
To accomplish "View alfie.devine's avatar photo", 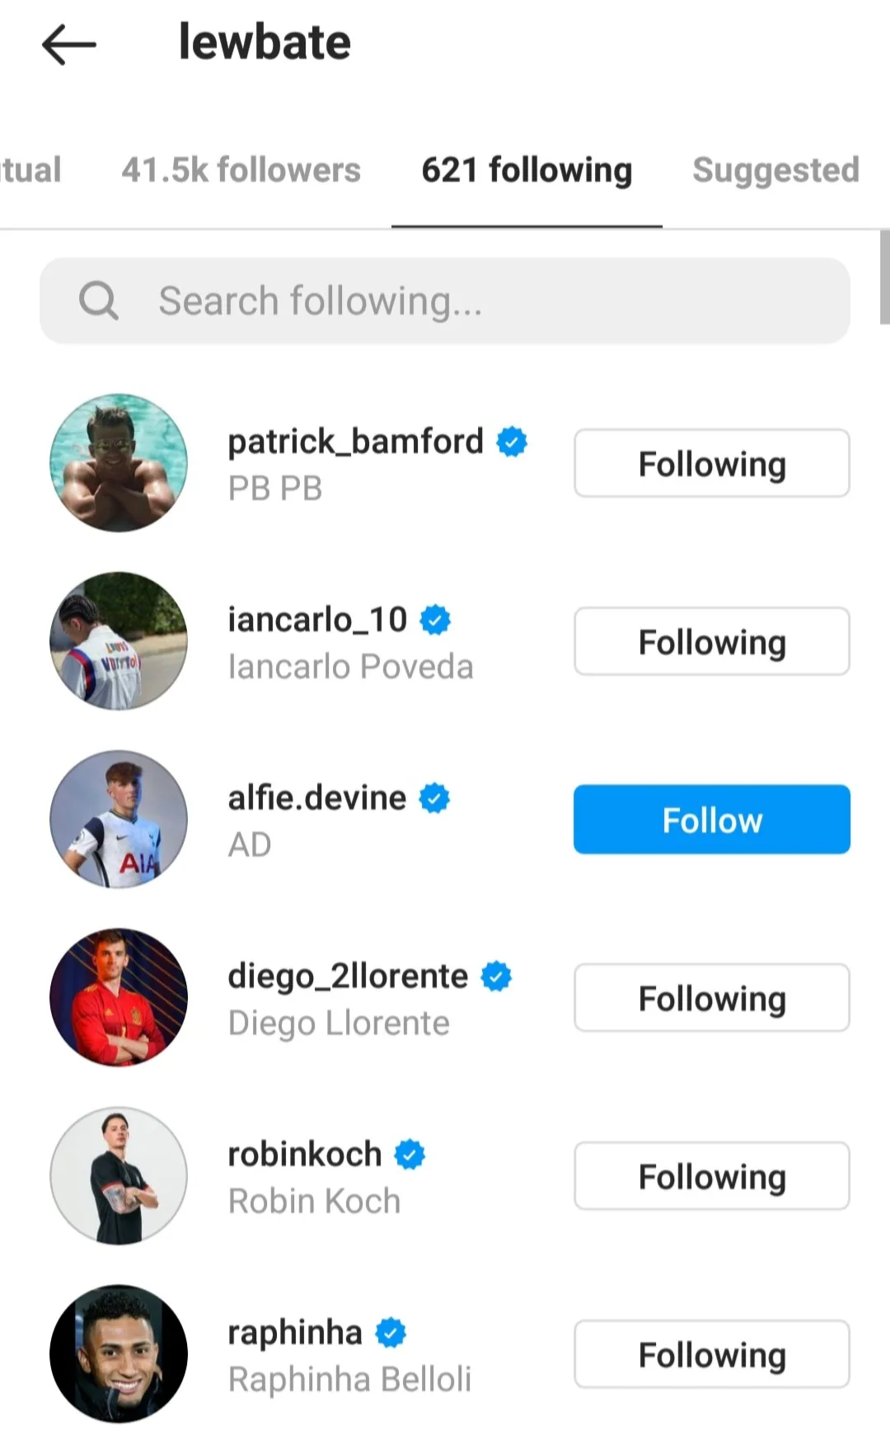I will tap(119, 818).
